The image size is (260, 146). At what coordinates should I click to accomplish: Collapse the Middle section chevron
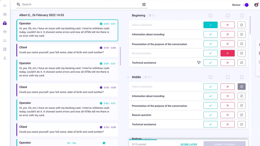(x=128, y=77)
